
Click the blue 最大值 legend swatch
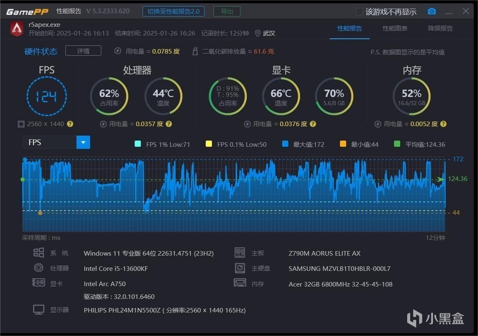(x=285, y=144)
